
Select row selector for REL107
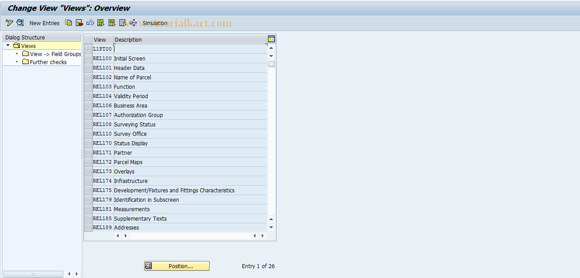[x=88, y=115]
